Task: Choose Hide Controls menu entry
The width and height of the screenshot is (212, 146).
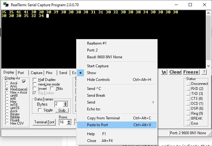Action: tap(117, 80)
